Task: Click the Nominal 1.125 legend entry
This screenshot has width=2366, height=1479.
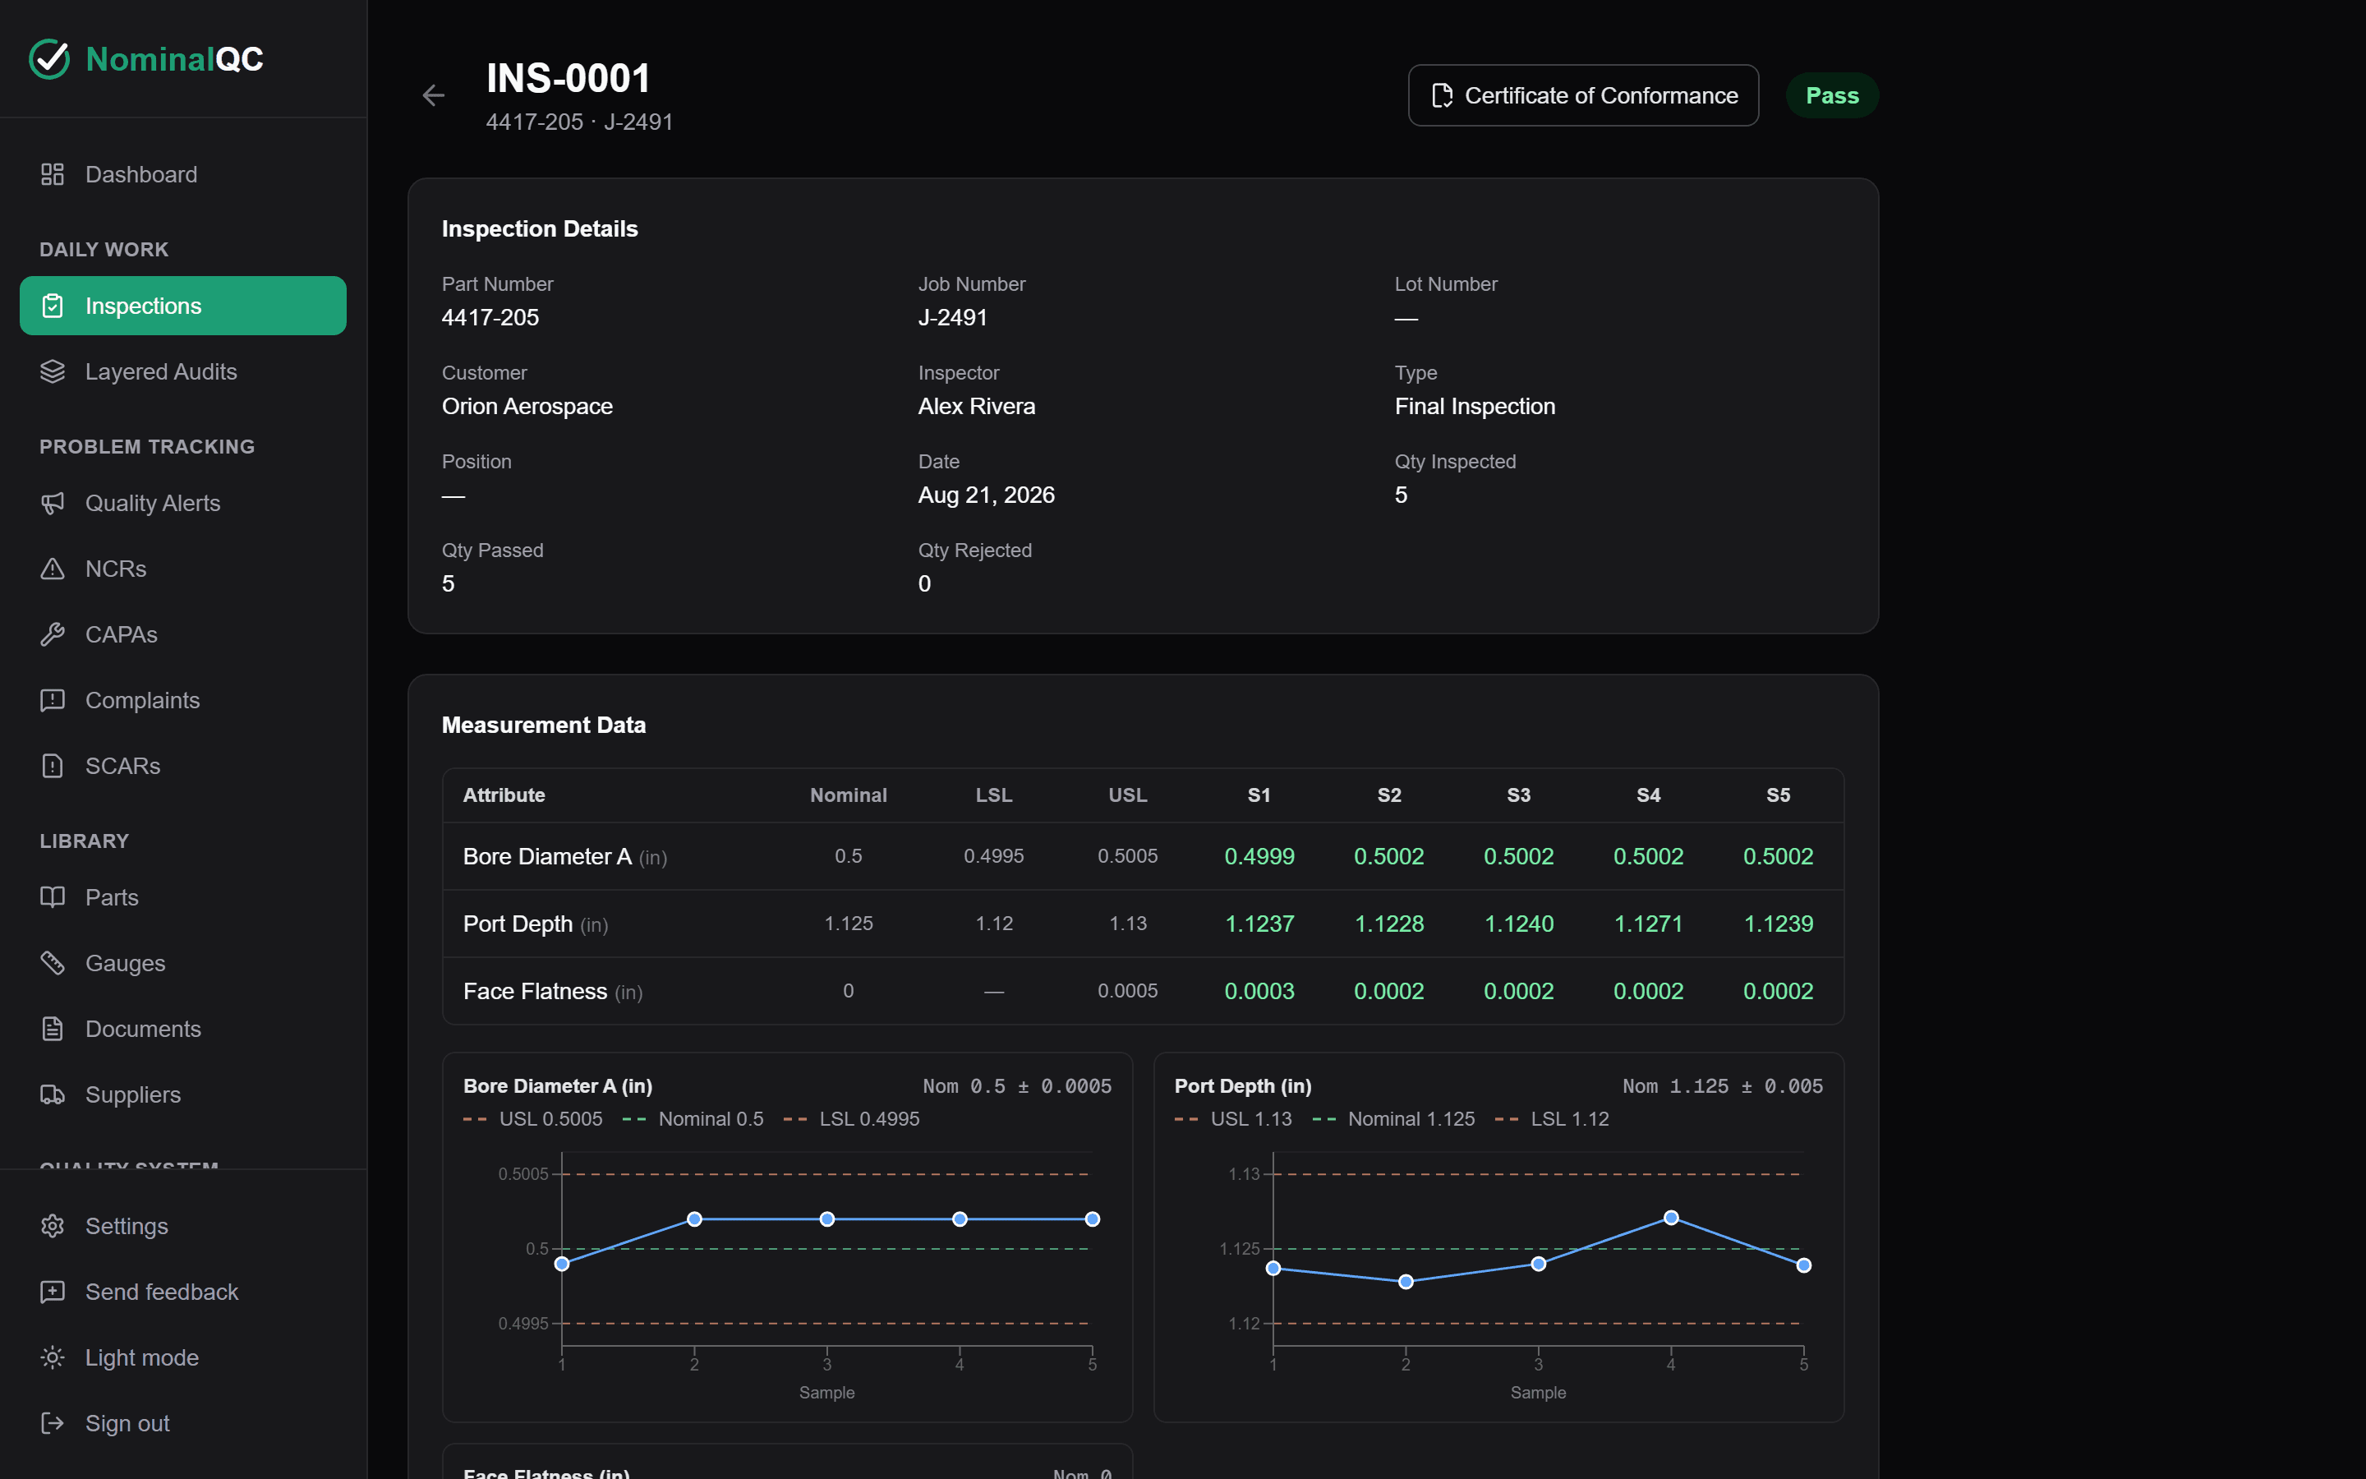Action: click(x=1393, y=1118)
